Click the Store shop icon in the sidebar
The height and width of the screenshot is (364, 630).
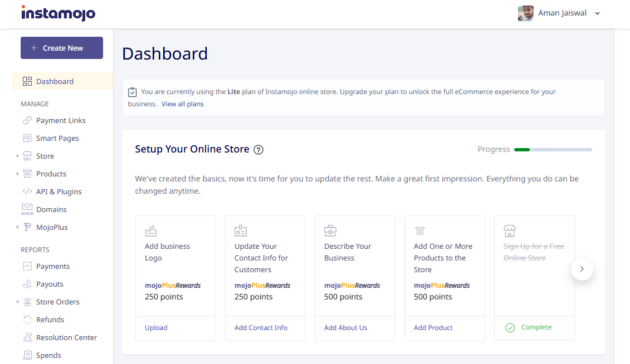click(x=27, y=156)
